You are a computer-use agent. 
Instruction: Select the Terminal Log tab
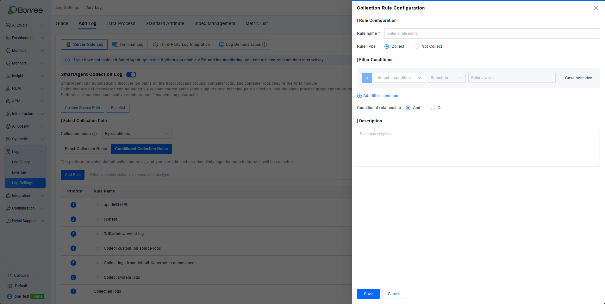point(128,45)
